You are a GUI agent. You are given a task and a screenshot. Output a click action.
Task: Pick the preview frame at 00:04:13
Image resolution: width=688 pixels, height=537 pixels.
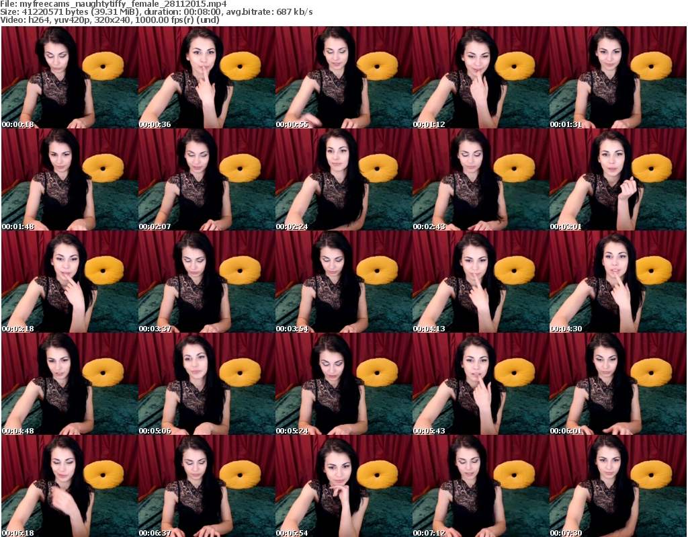tap(480, 282)
